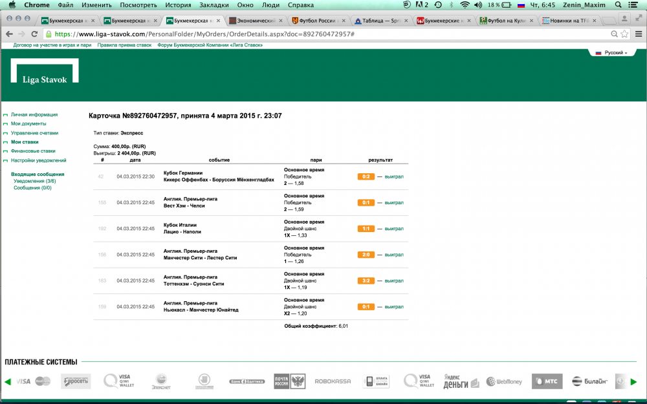
Task: Open the Личная информация sidebar link
Action: point(34,114)
